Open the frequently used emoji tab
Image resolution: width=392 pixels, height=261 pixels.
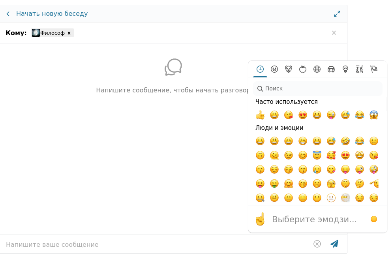click(260, 69)
